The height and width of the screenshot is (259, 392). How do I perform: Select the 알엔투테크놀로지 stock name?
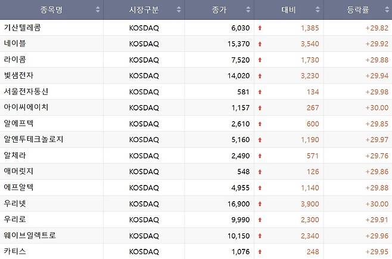point(33,139)
